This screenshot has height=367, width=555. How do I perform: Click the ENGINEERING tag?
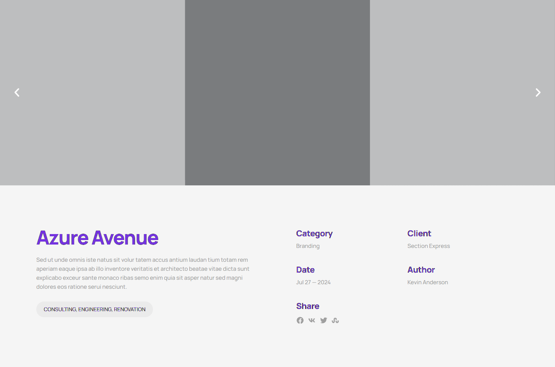(x=95, y=309)
